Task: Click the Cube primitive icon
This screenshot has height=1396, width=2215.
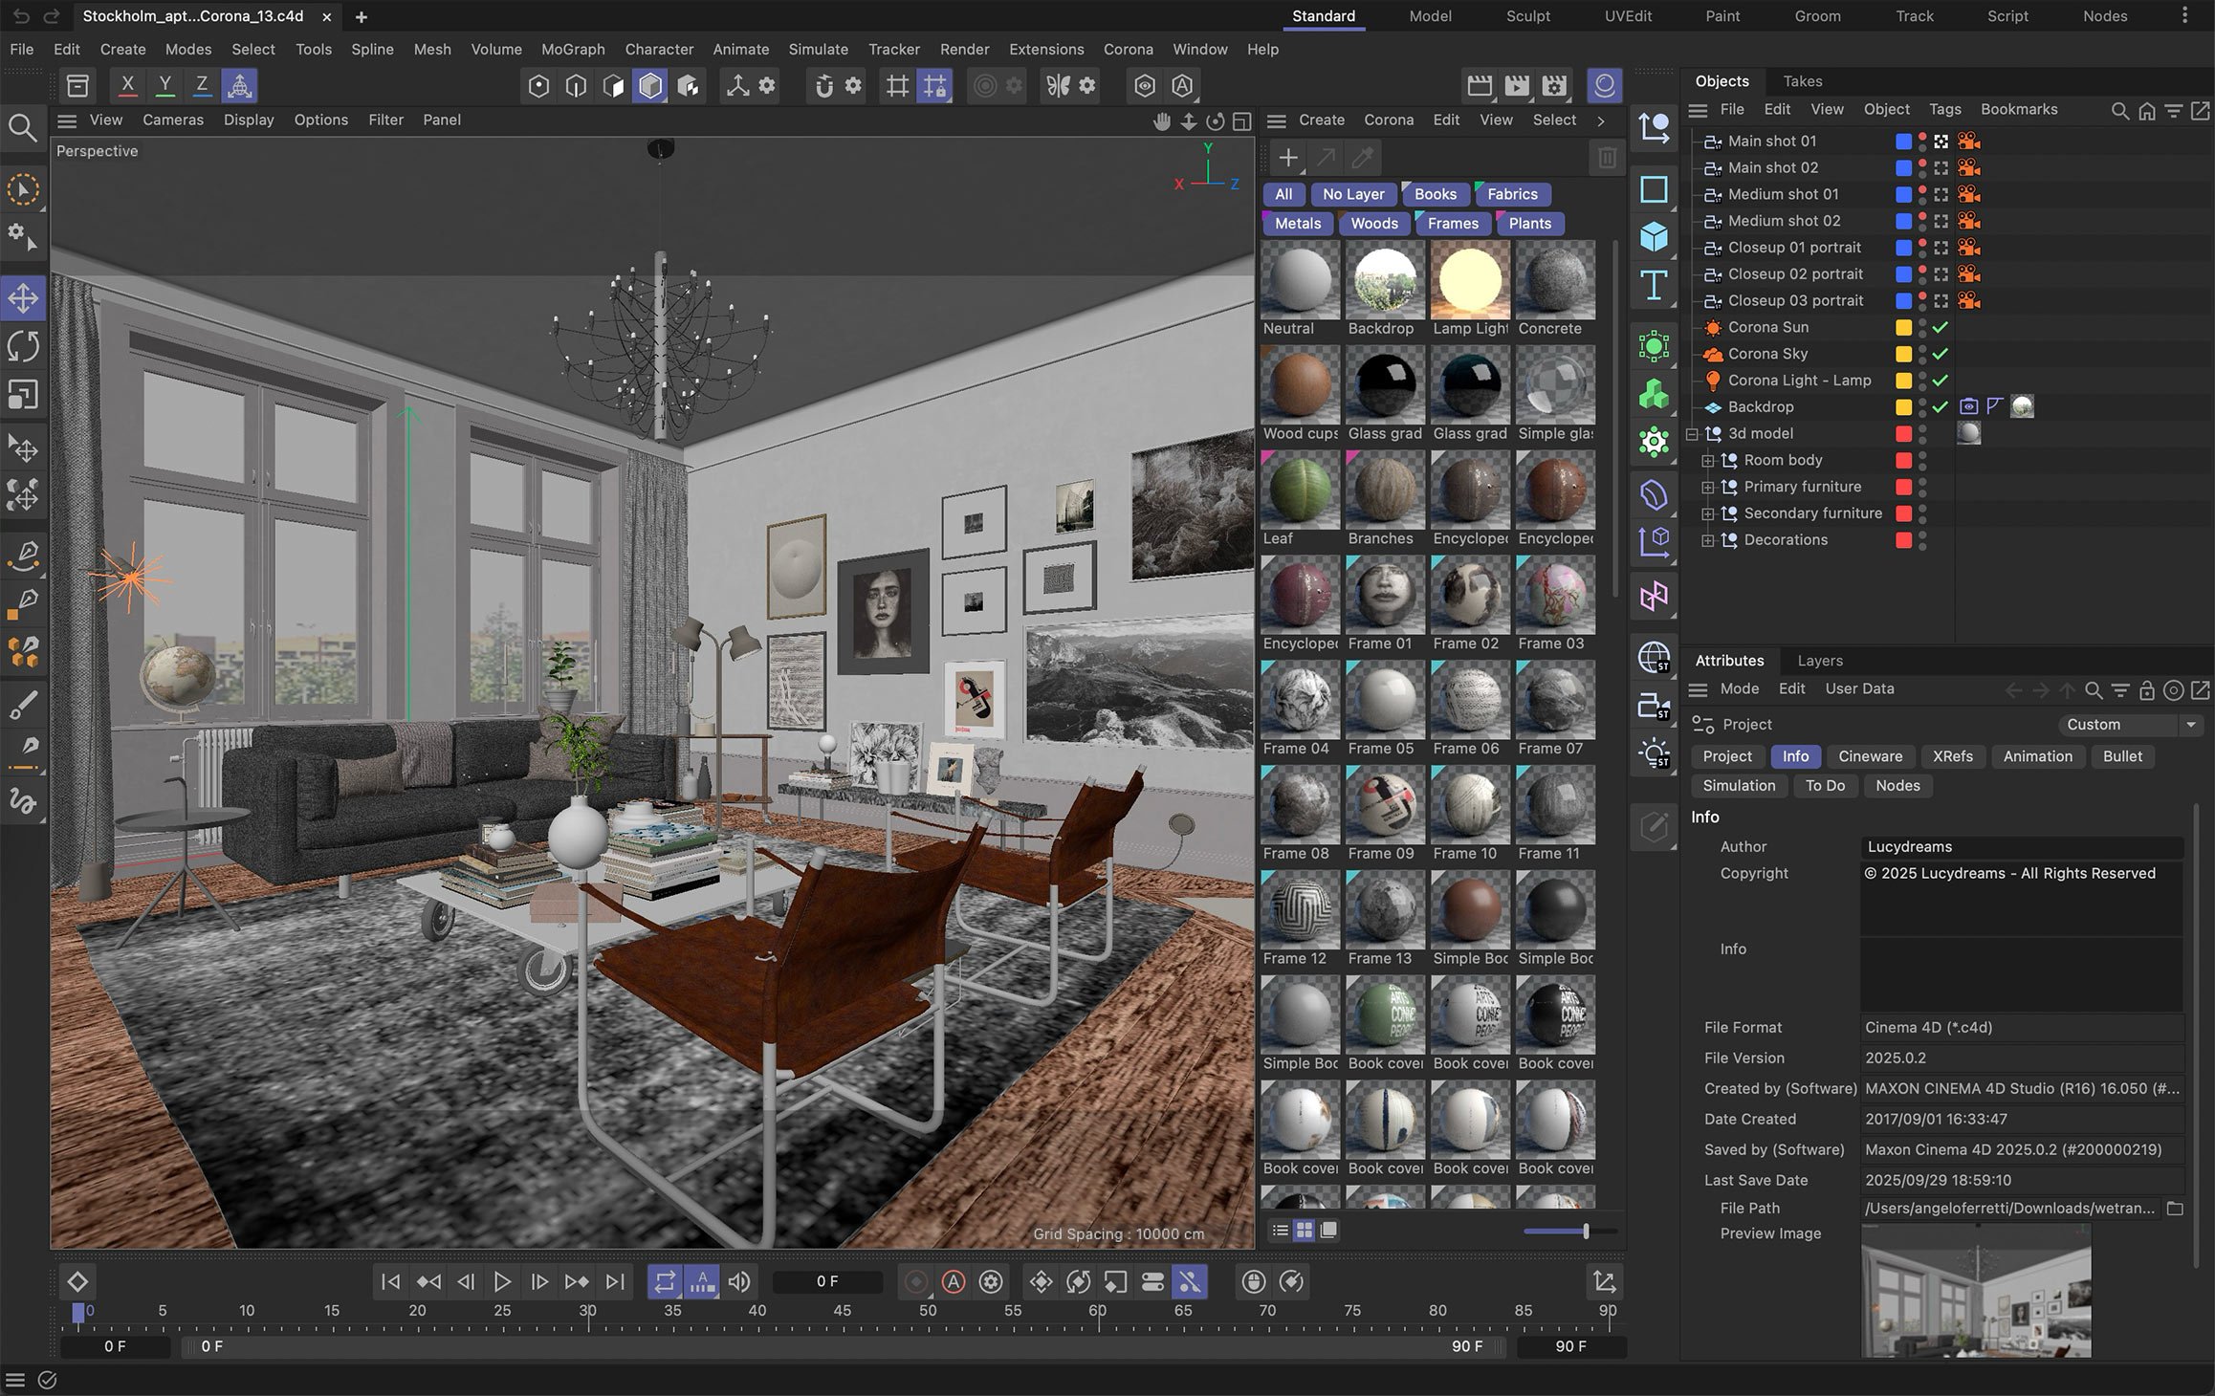Action: (1654, 236)
